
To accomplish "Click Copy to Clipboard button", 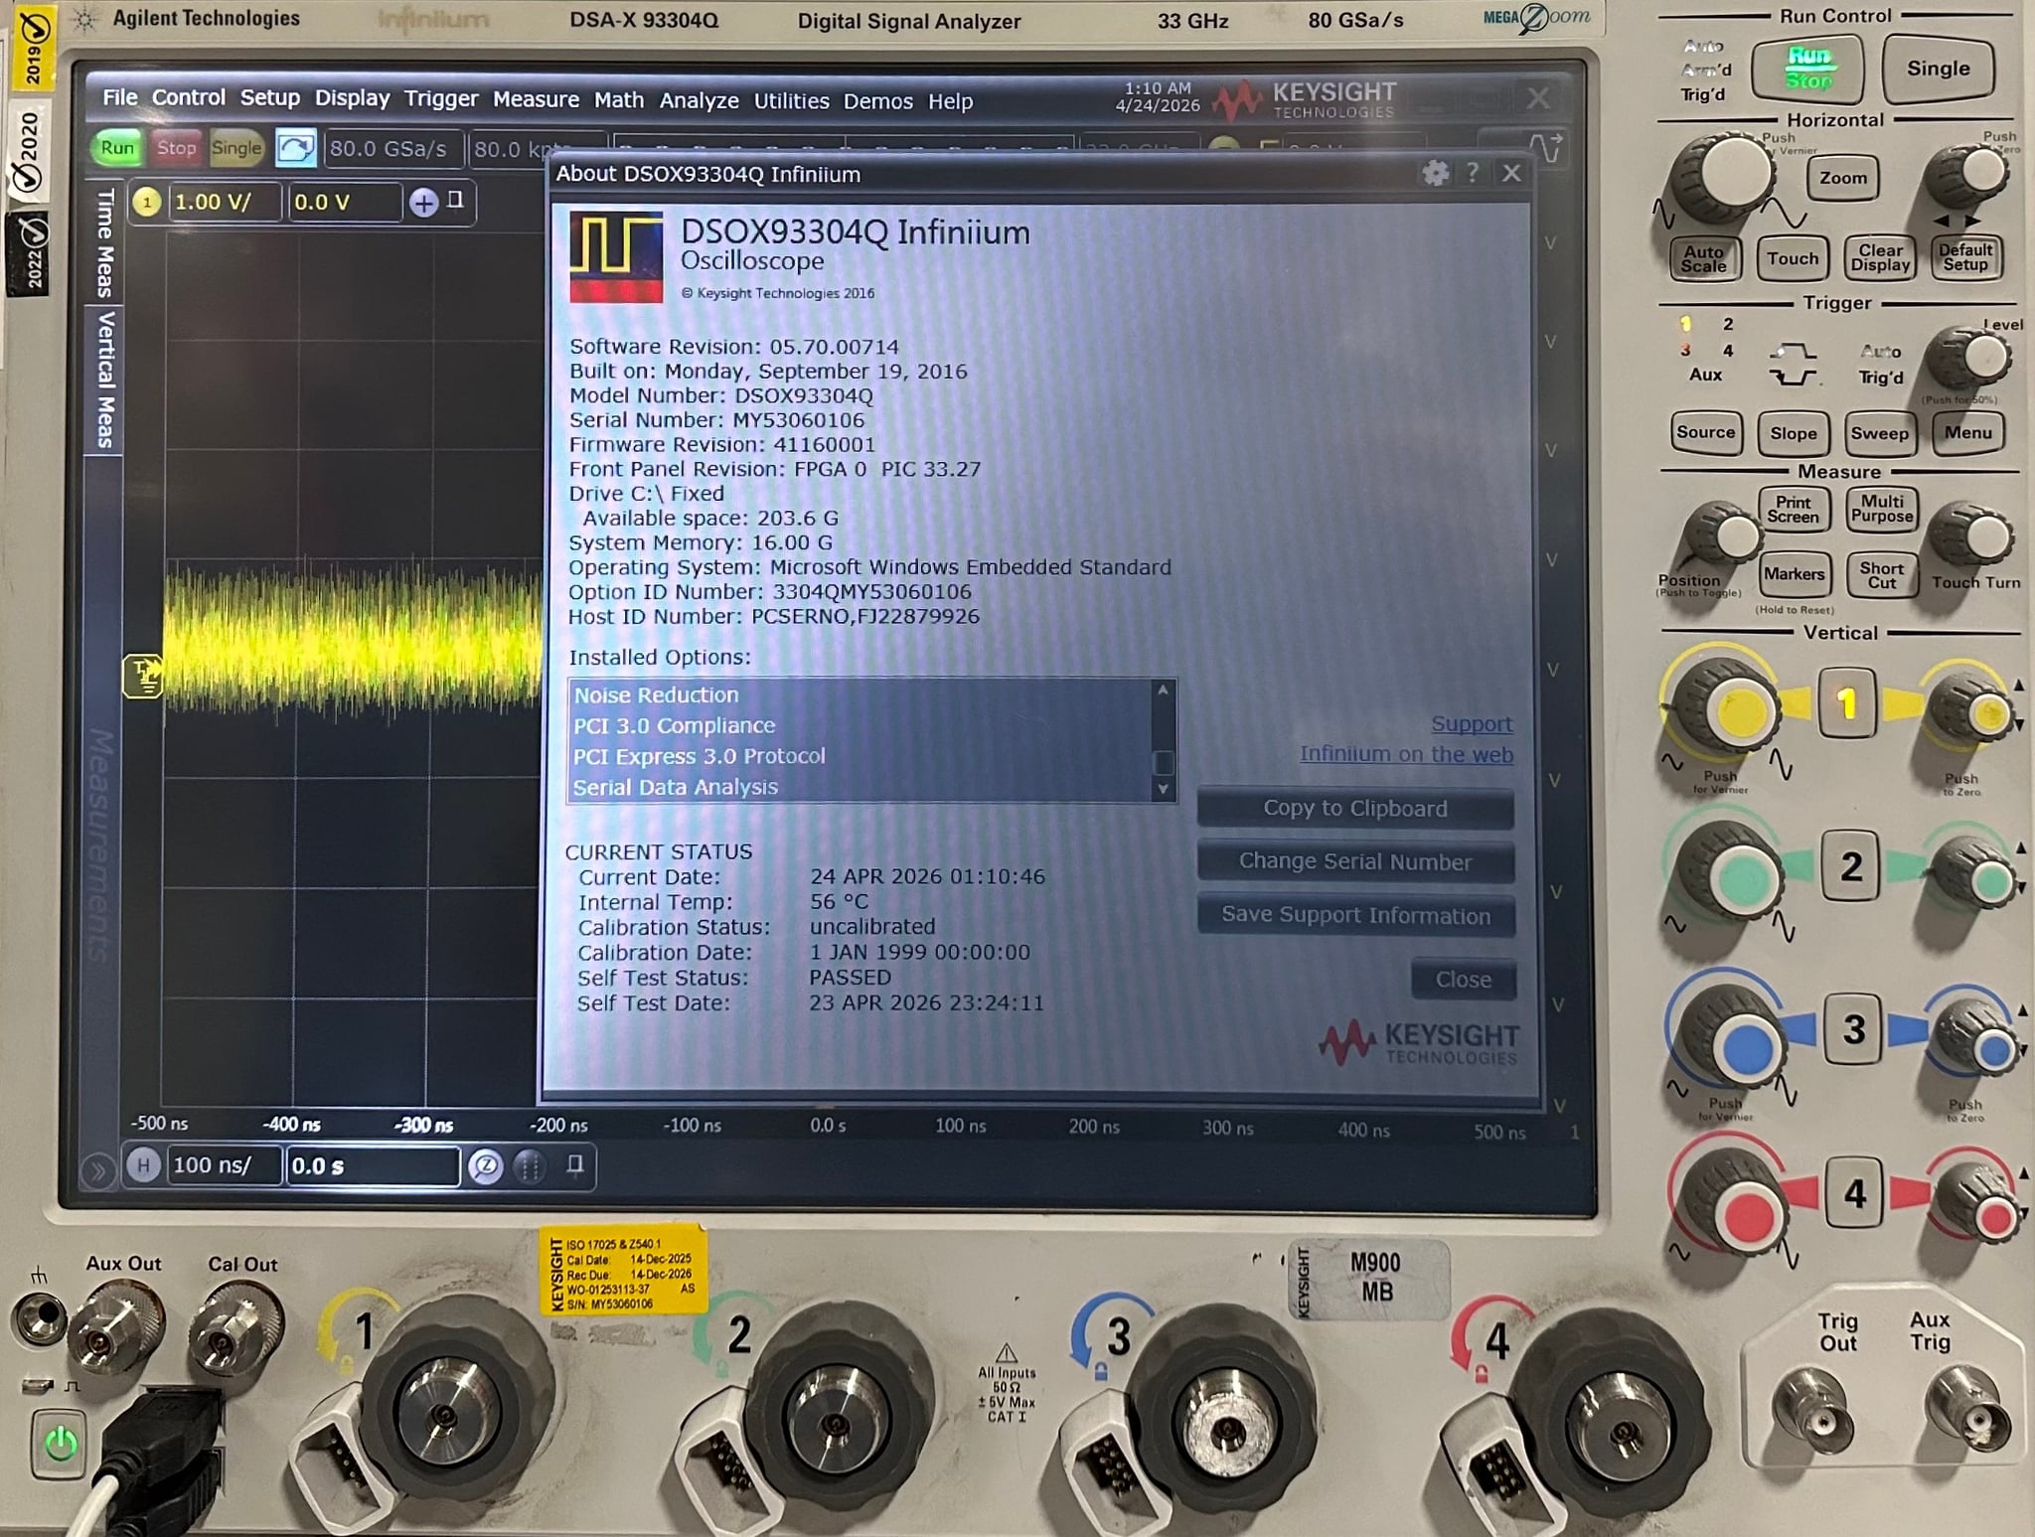I will click(x=1355, y=809).
